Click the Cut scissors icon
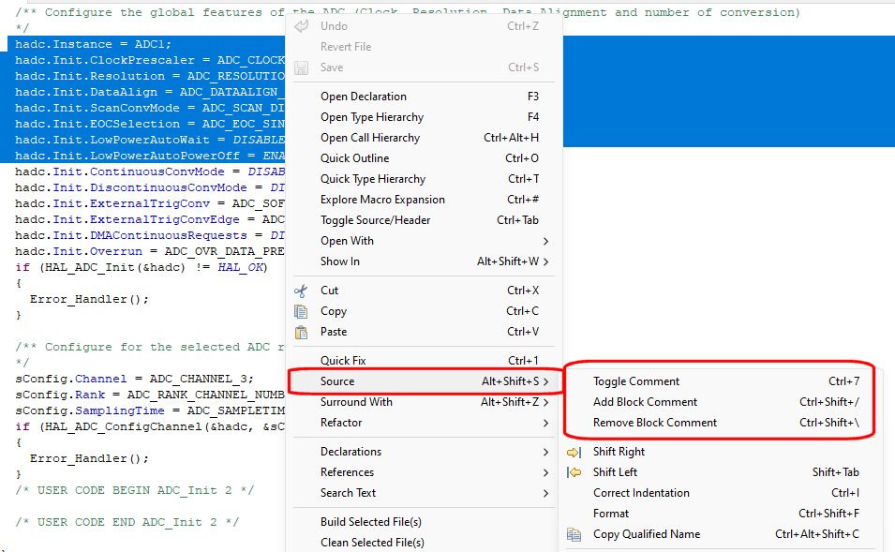Viewport: 895px width, 552px height. [x=301, y=291]
